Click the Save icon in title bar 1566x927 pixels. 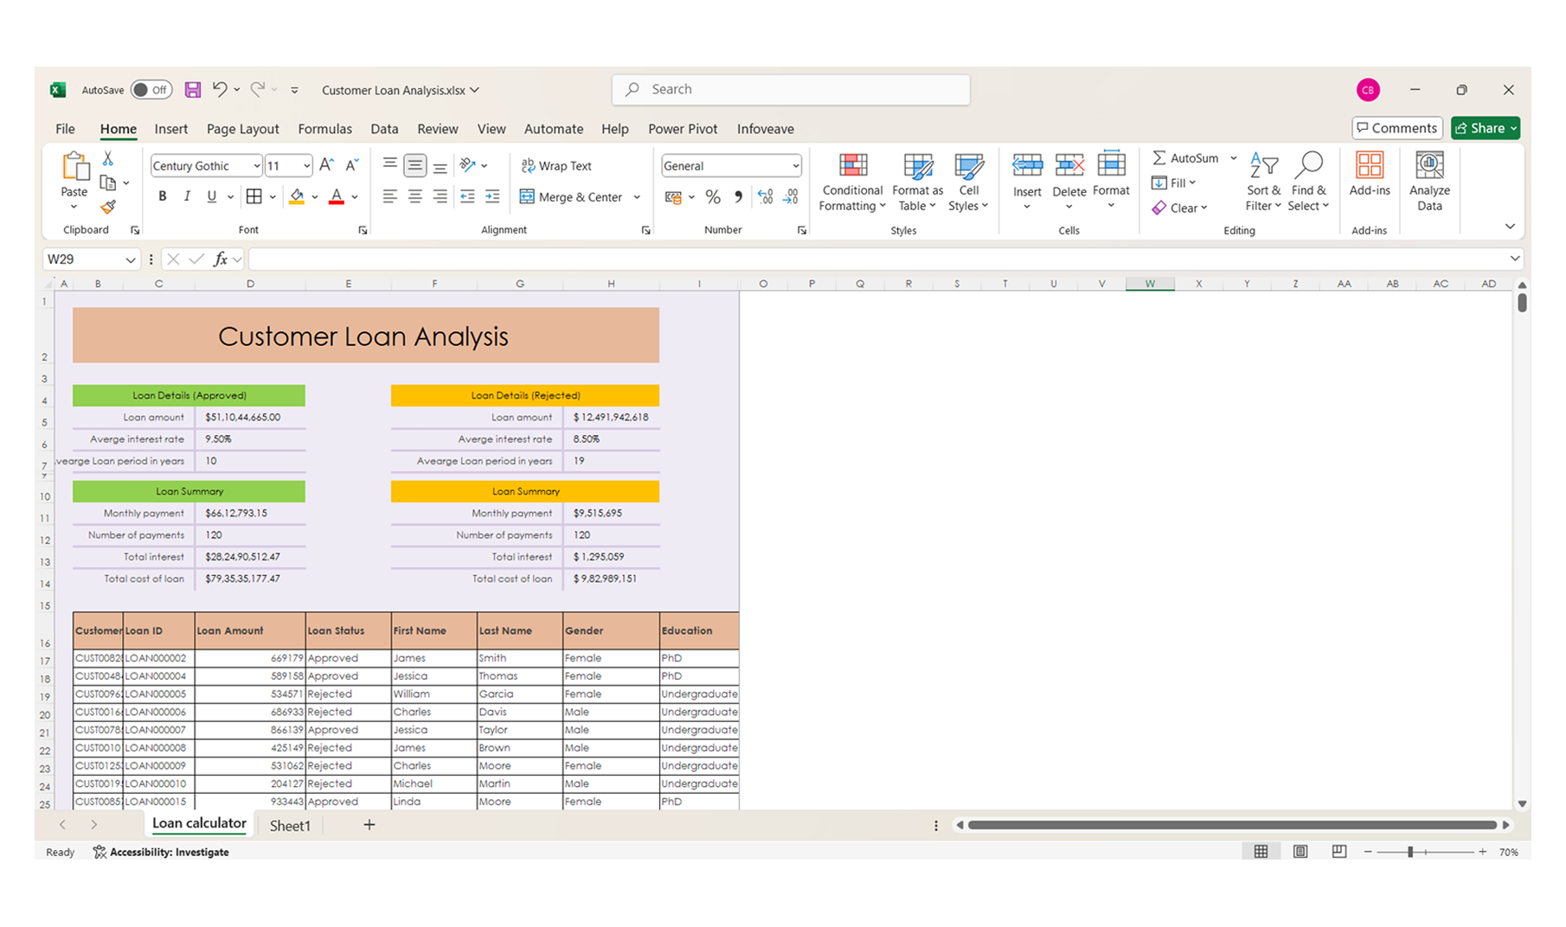tap(193, 90)
